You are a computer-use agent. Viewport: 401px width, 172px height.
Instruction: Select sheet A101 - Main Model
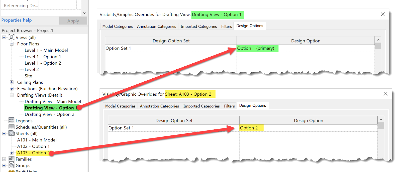point(37,140)
